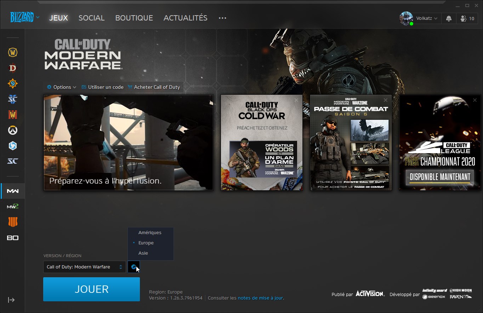Screen dimensions: 483x313
Task: Go to the ACTUALITÉS section
Action: [x=185, y=18]
